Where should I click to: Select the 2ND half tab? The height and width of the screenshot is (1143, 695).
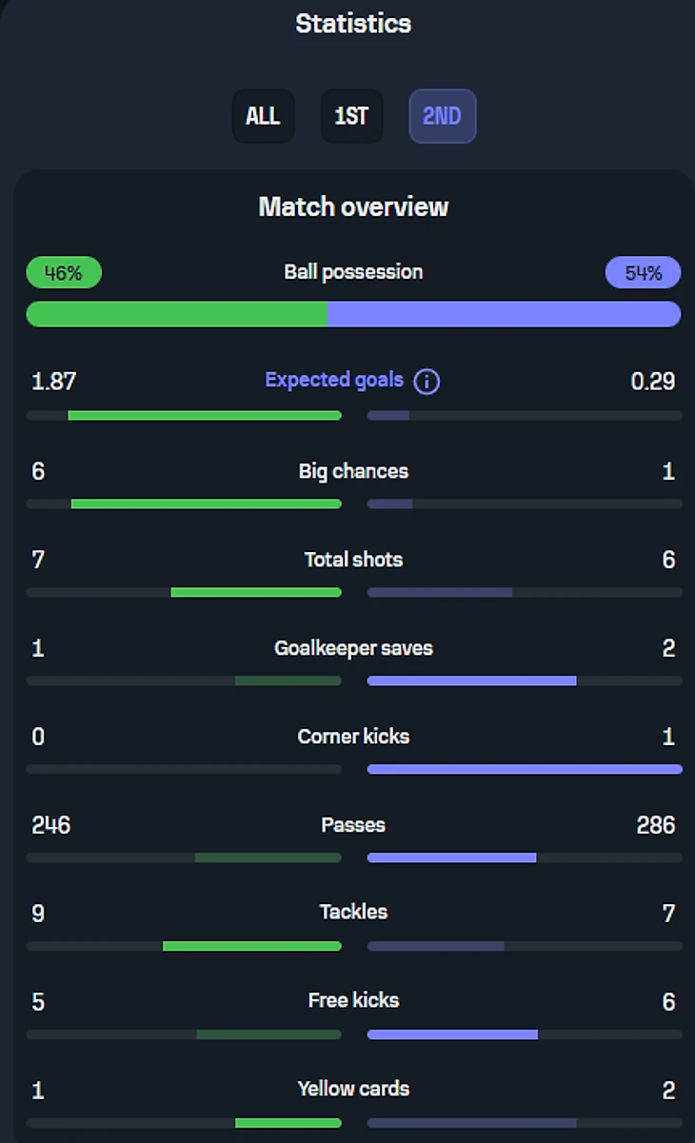[x=442, y=116]
